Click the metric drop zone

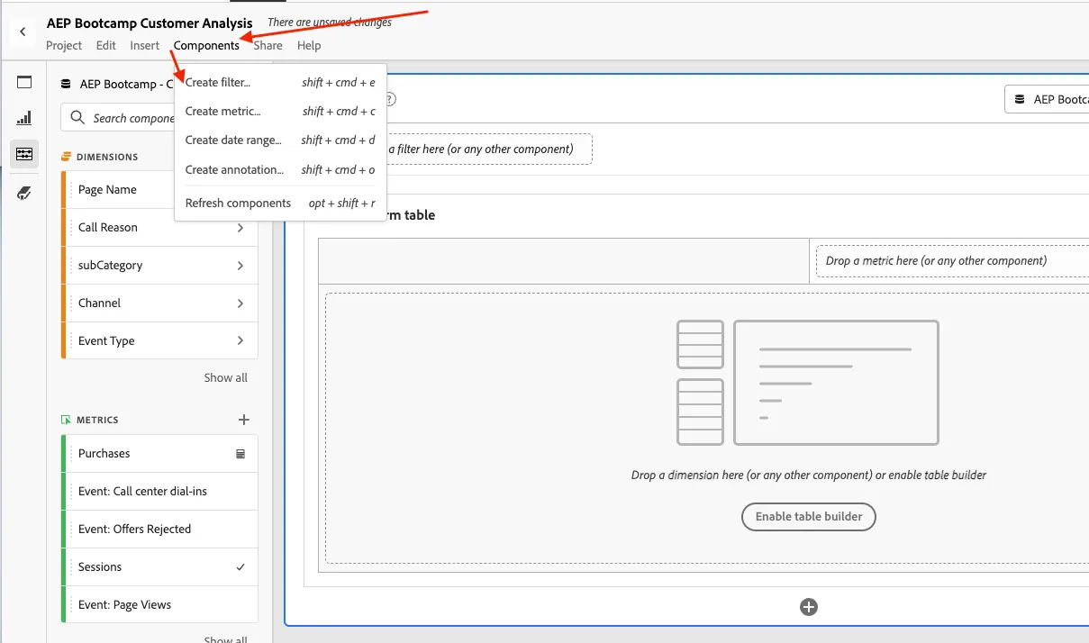(952, 261)
